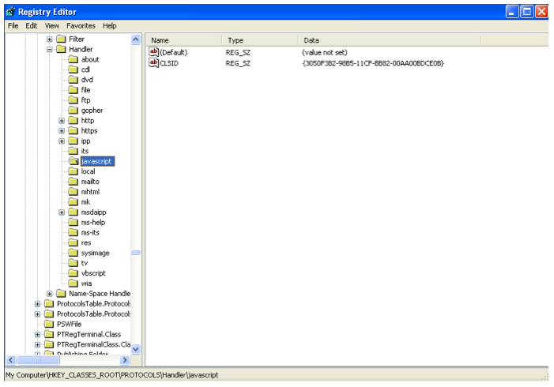Expand the PTRegTerminalClass.Cla key
This screenshot has width=554, height=387.
[x=37, y=344]
